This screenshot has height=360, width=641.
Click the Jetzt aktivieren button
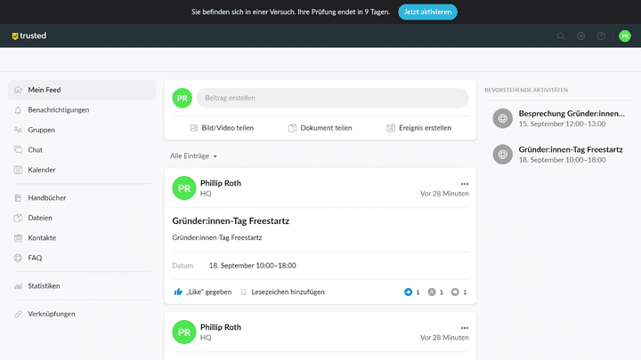tap(427, 12)
